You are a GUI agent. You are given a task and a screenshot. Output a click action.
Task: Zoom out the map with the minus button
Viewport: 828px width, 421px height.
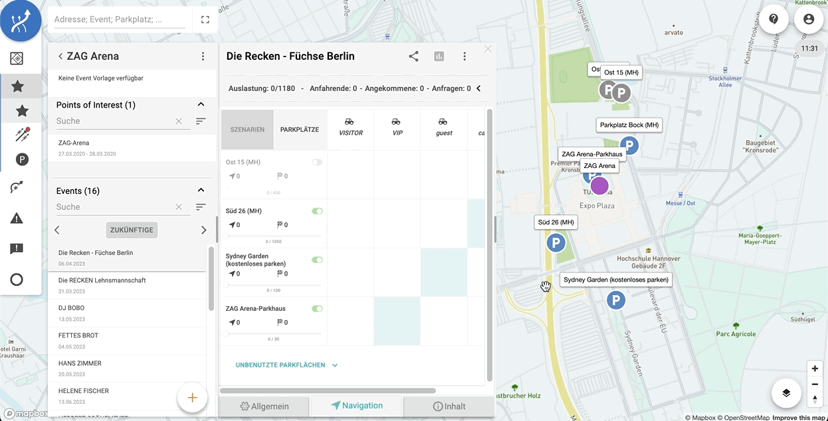(815, 384)
